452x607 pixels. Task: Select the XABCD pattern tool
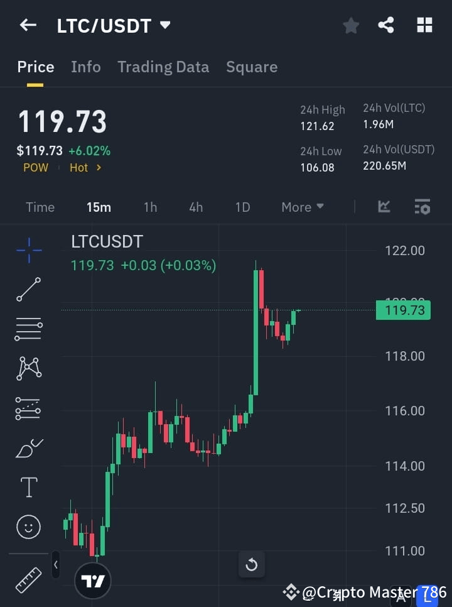pyautogui.click(x=29, y=368)
